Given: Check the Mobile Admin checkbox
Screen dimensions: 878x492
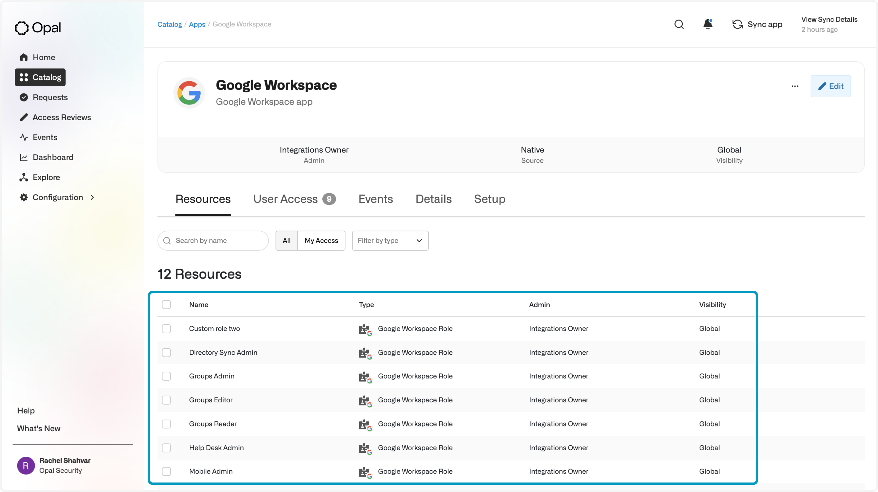Looking at the screenshot, I should [166, 471].
